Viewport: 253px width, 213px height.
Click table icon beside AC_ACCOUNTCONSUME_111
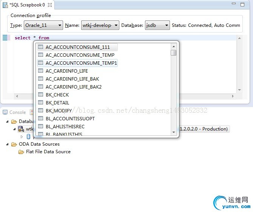click(x=40, y=47)
